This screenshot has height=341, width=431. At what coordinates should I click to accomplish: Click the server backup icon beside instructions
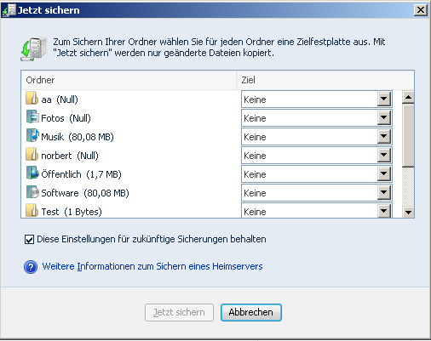click(x=34, y=48)
